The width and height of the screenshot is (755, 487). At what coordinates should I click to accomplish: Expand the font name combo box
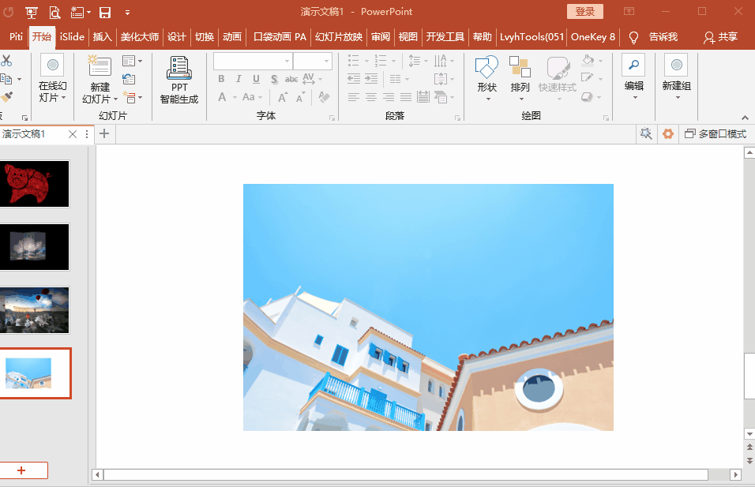(287, 61)
